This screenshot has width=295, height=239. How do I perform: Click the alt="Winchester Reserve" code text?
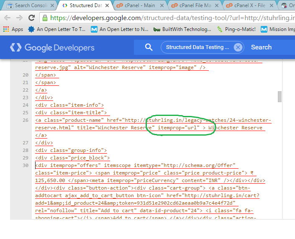[110, 67]
